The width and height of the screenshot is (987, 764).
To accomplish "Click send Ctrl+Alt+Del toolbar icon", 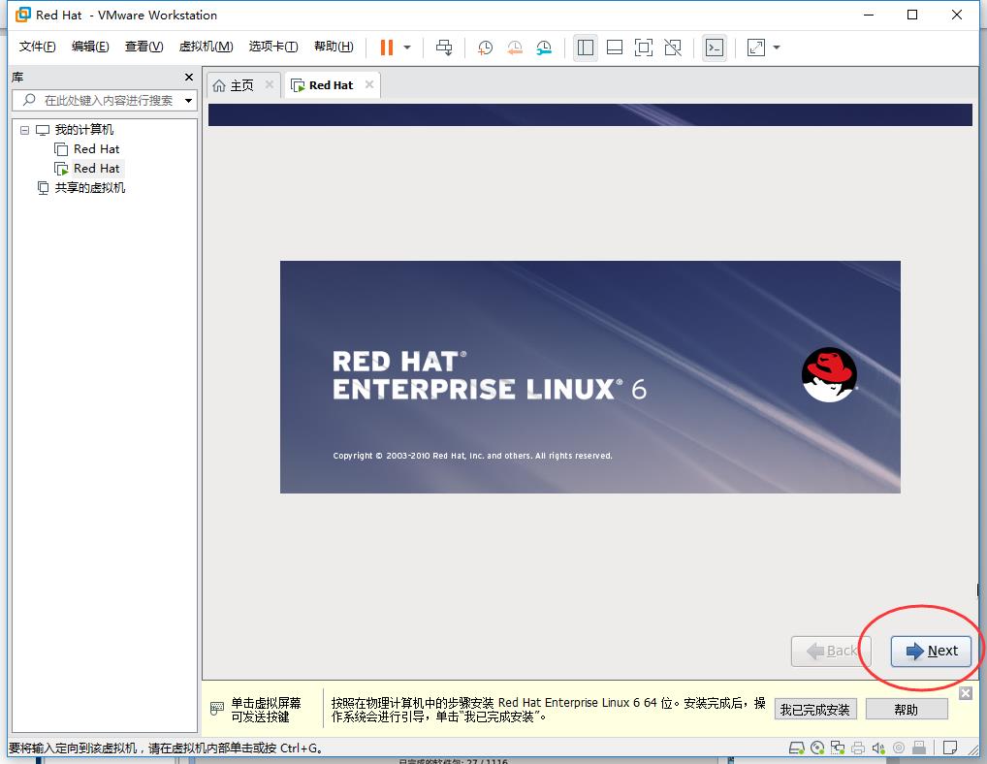I will 444,48.
